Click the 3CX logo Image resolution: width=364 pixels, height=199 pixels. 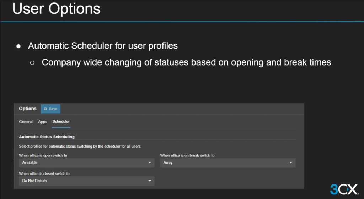click(344, 189)
